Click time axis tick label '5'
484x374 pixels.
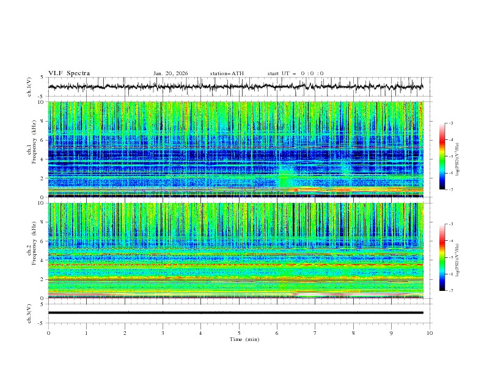pyautogui.click(x=239, y=333)
